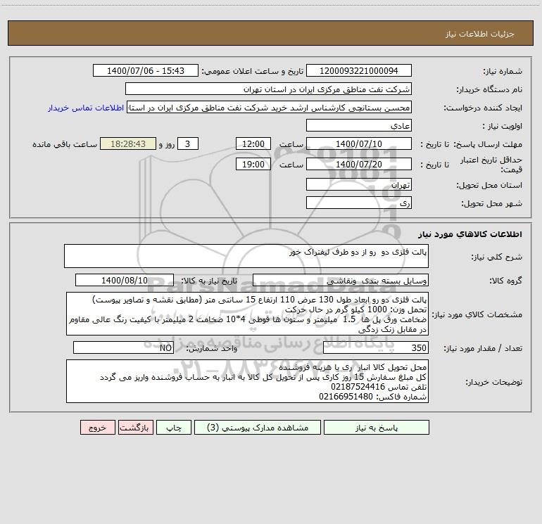
Task: Click the استان محل تحویل label
Action: (x=489, y=186)
